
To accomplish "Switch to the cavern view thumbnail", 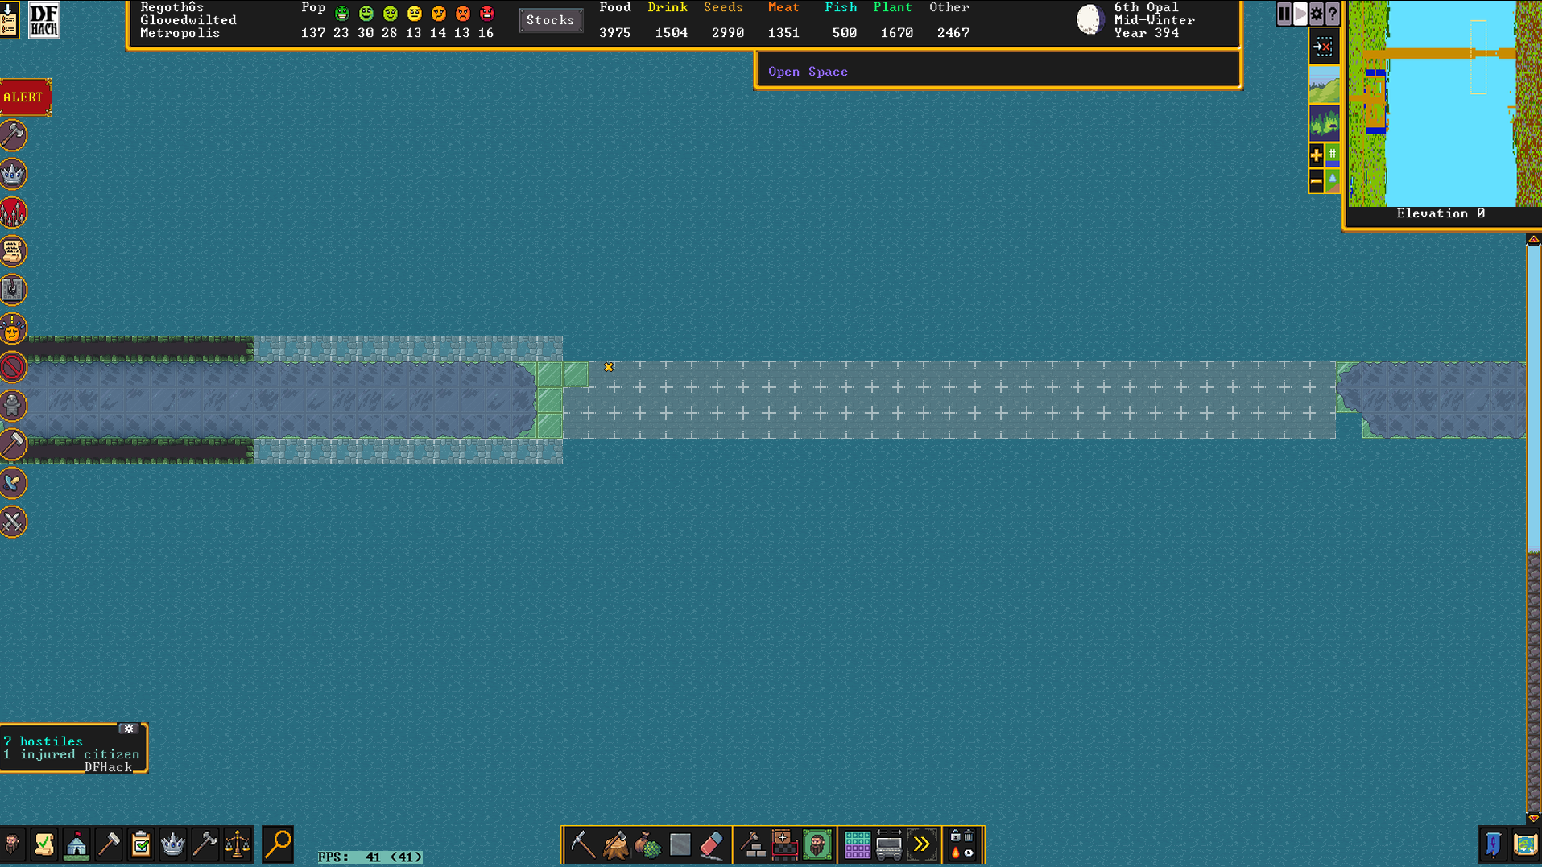I will (1325, 123).
